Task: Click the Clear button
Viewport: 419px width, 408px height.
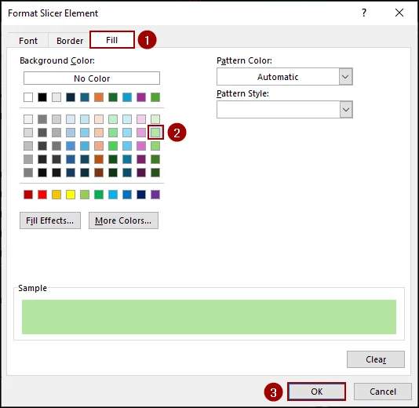Action: (376, 359)
